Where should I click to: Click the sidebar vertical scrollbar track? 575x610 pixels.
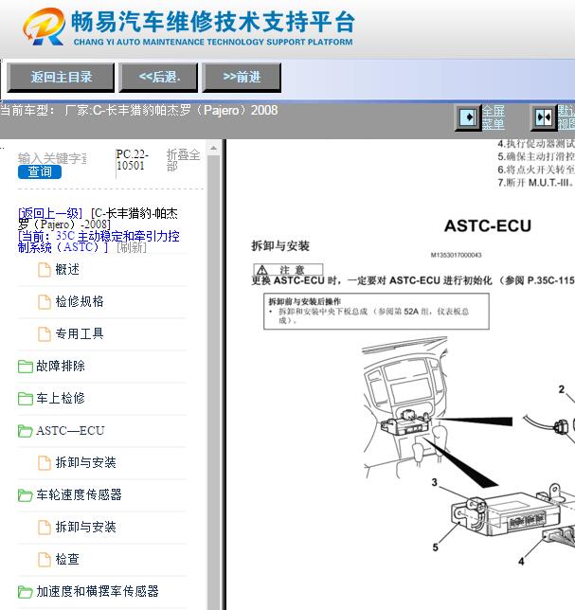click(213, 381)
